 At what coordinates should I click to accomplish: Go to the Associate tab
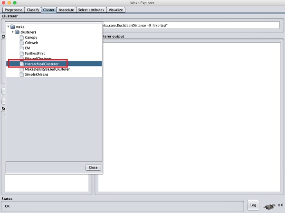(66, 10)
